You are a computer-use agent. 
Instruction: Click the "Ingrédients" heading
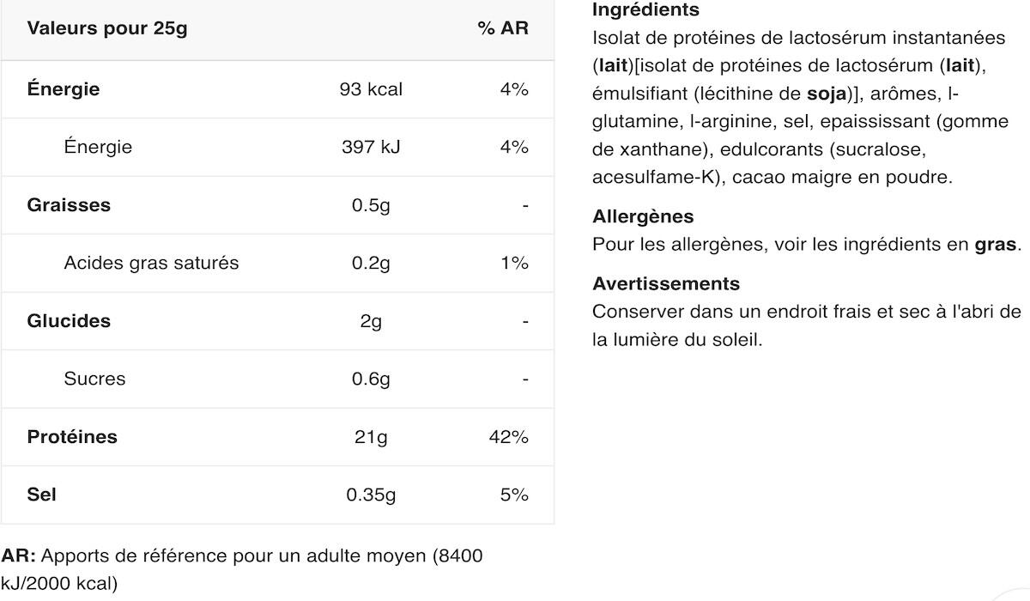645,10
